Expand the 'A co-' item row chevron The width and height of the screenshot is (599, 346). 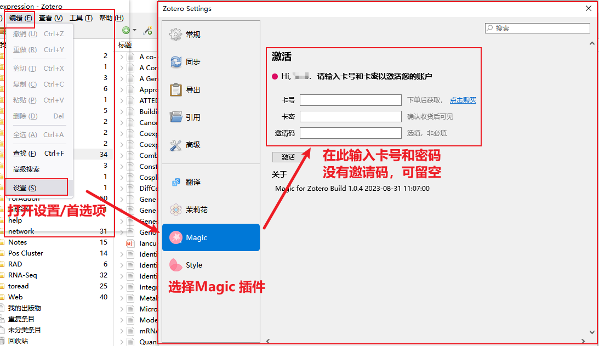(x=122, y=56)
